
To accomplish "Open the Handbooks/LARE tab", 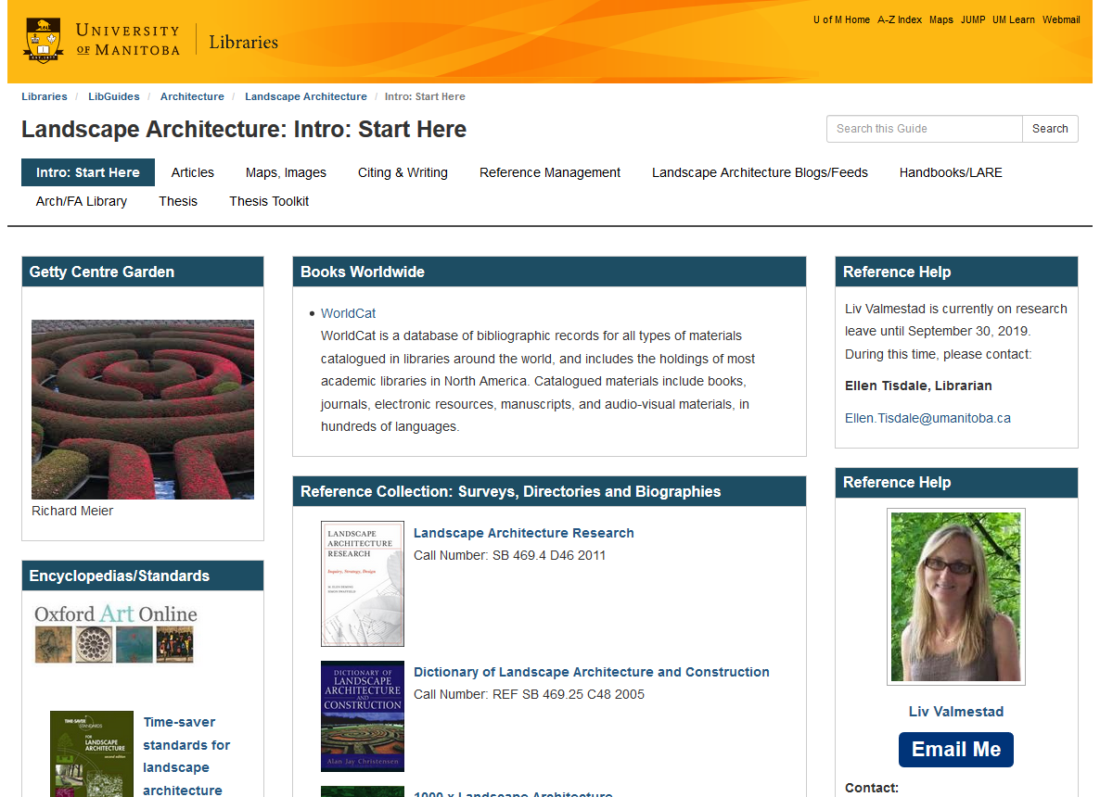I will pos(951,172).
